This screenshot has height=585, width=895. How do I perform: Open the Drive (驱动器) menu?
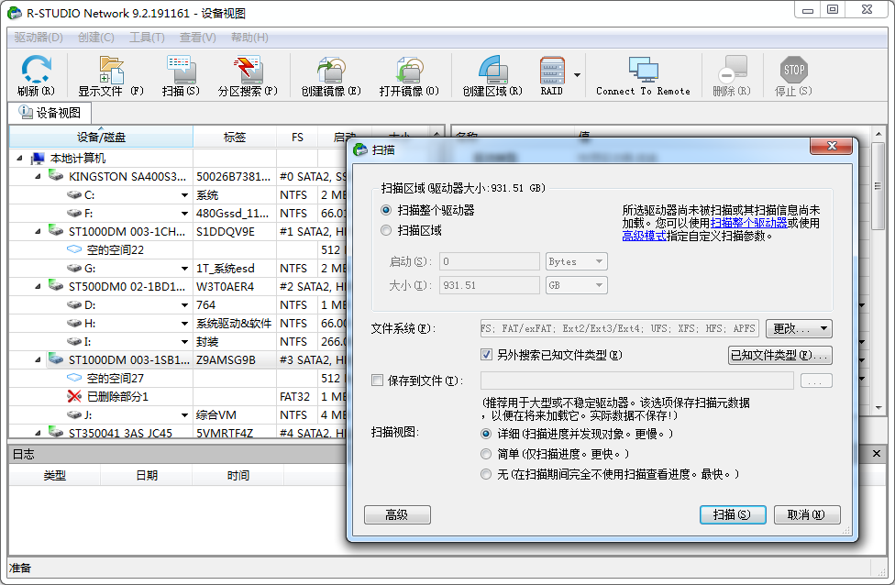[39, 38]
